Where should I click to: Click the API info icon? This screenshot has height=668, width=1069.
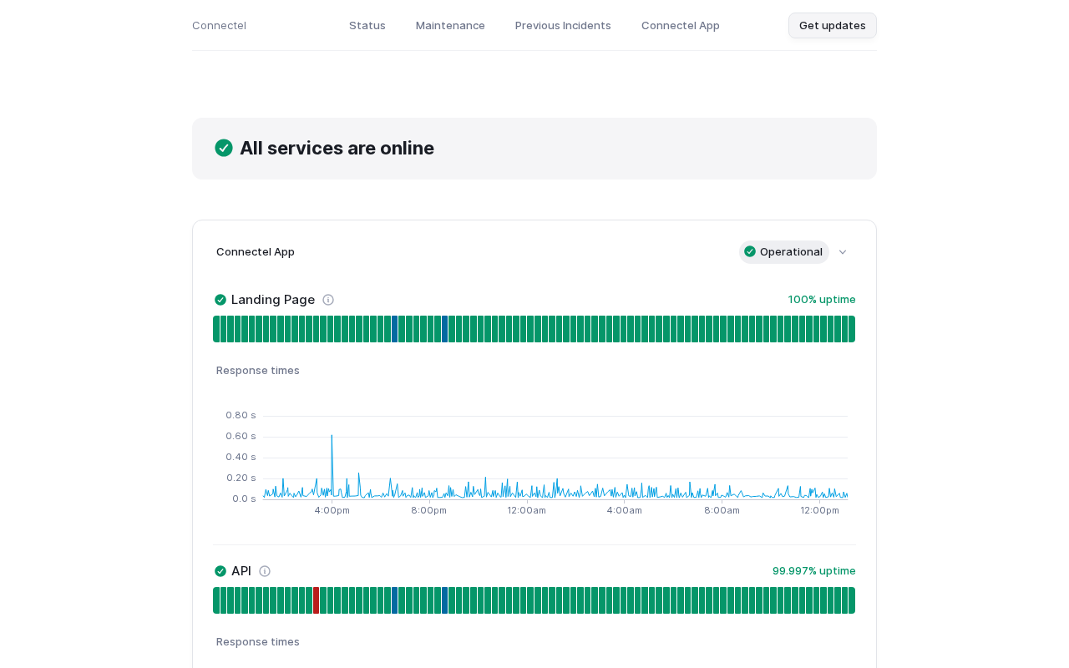(x=265, y=571)
